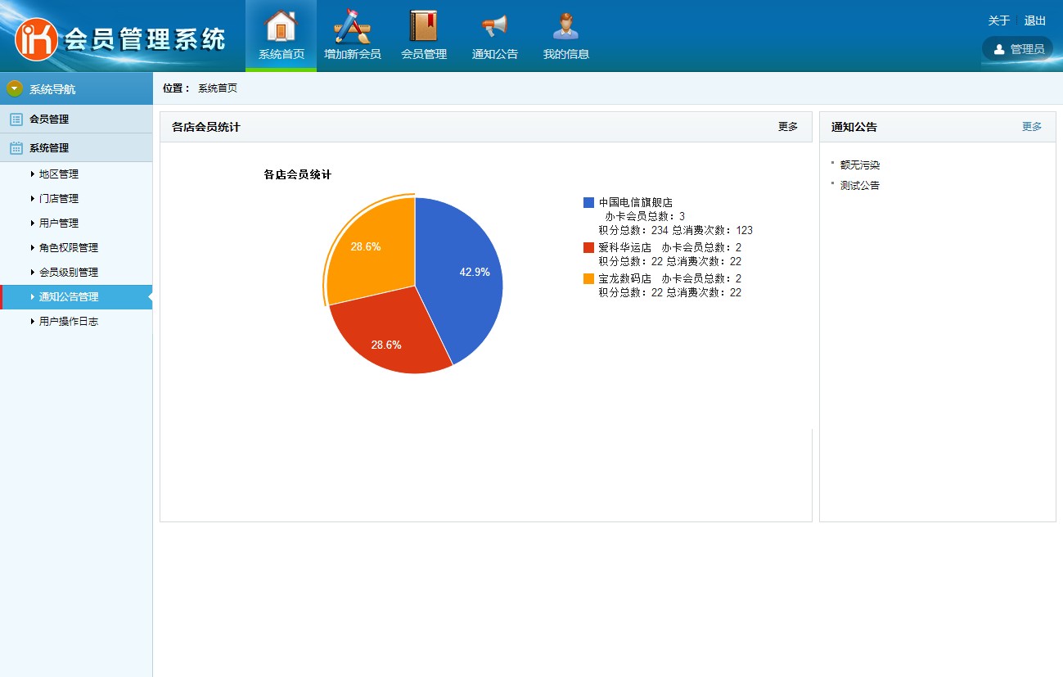Click the blue 中国电信旗舰店 legend swatch
Viewport: 1063px width, 677px height.
[588, 202]
